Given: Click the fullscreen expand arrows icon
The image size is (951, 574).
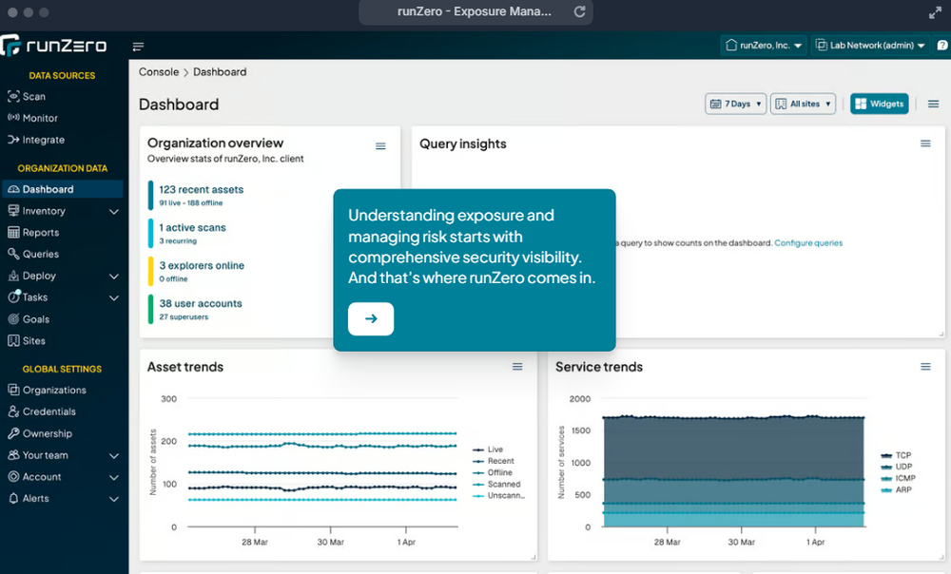Looking at the screenshot, I should pyautogui.click(x=935, y=12).
